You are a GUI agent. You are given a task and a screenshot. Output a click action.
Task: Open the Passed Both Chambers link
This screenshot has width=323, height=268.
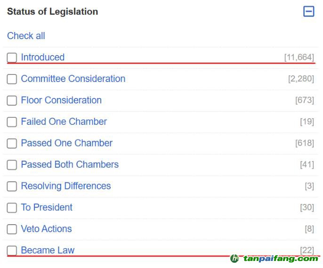click(70, 164)
